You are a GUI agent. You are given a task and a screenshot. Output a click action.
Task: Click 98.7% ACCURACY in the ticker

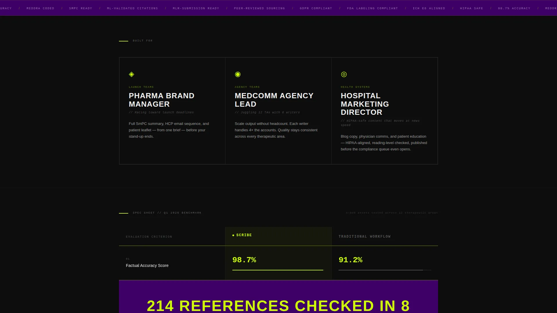tap(514, 8)
